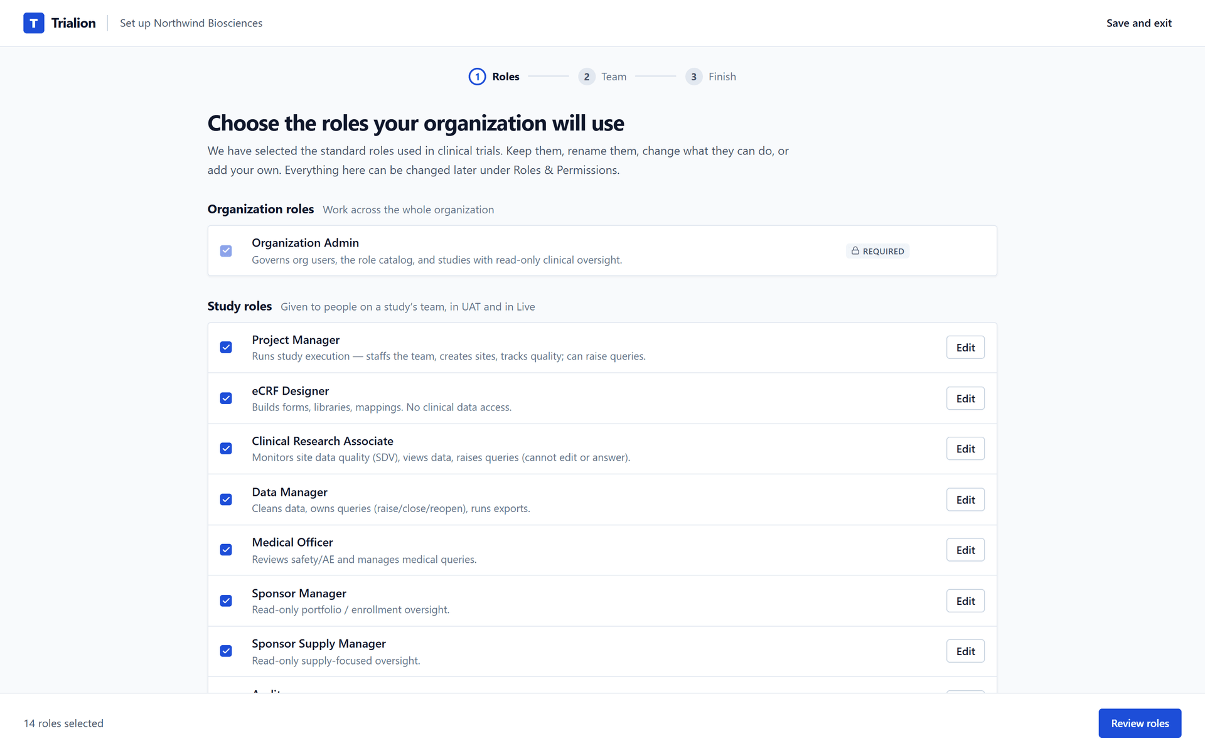This screenshot has height=753, width=1205.
Task: Toggle the Data Manager checkbox
Action: click(x=226, y=499)
